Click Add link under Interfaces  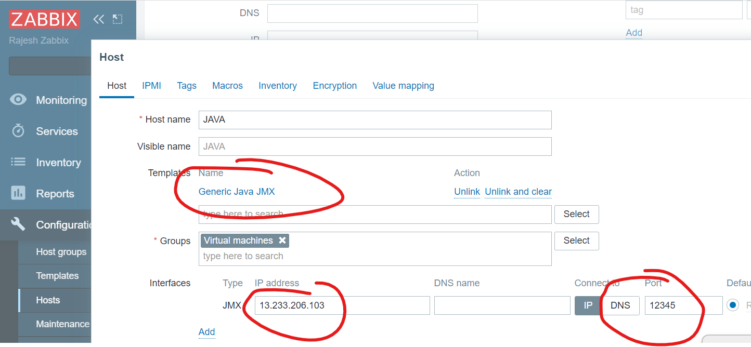coord(206,332)
